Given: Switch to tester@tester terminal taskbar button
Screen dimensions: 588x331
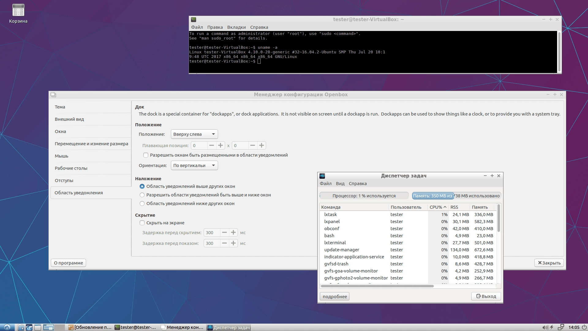Looking at the screenshot, I should click(136, 327).
